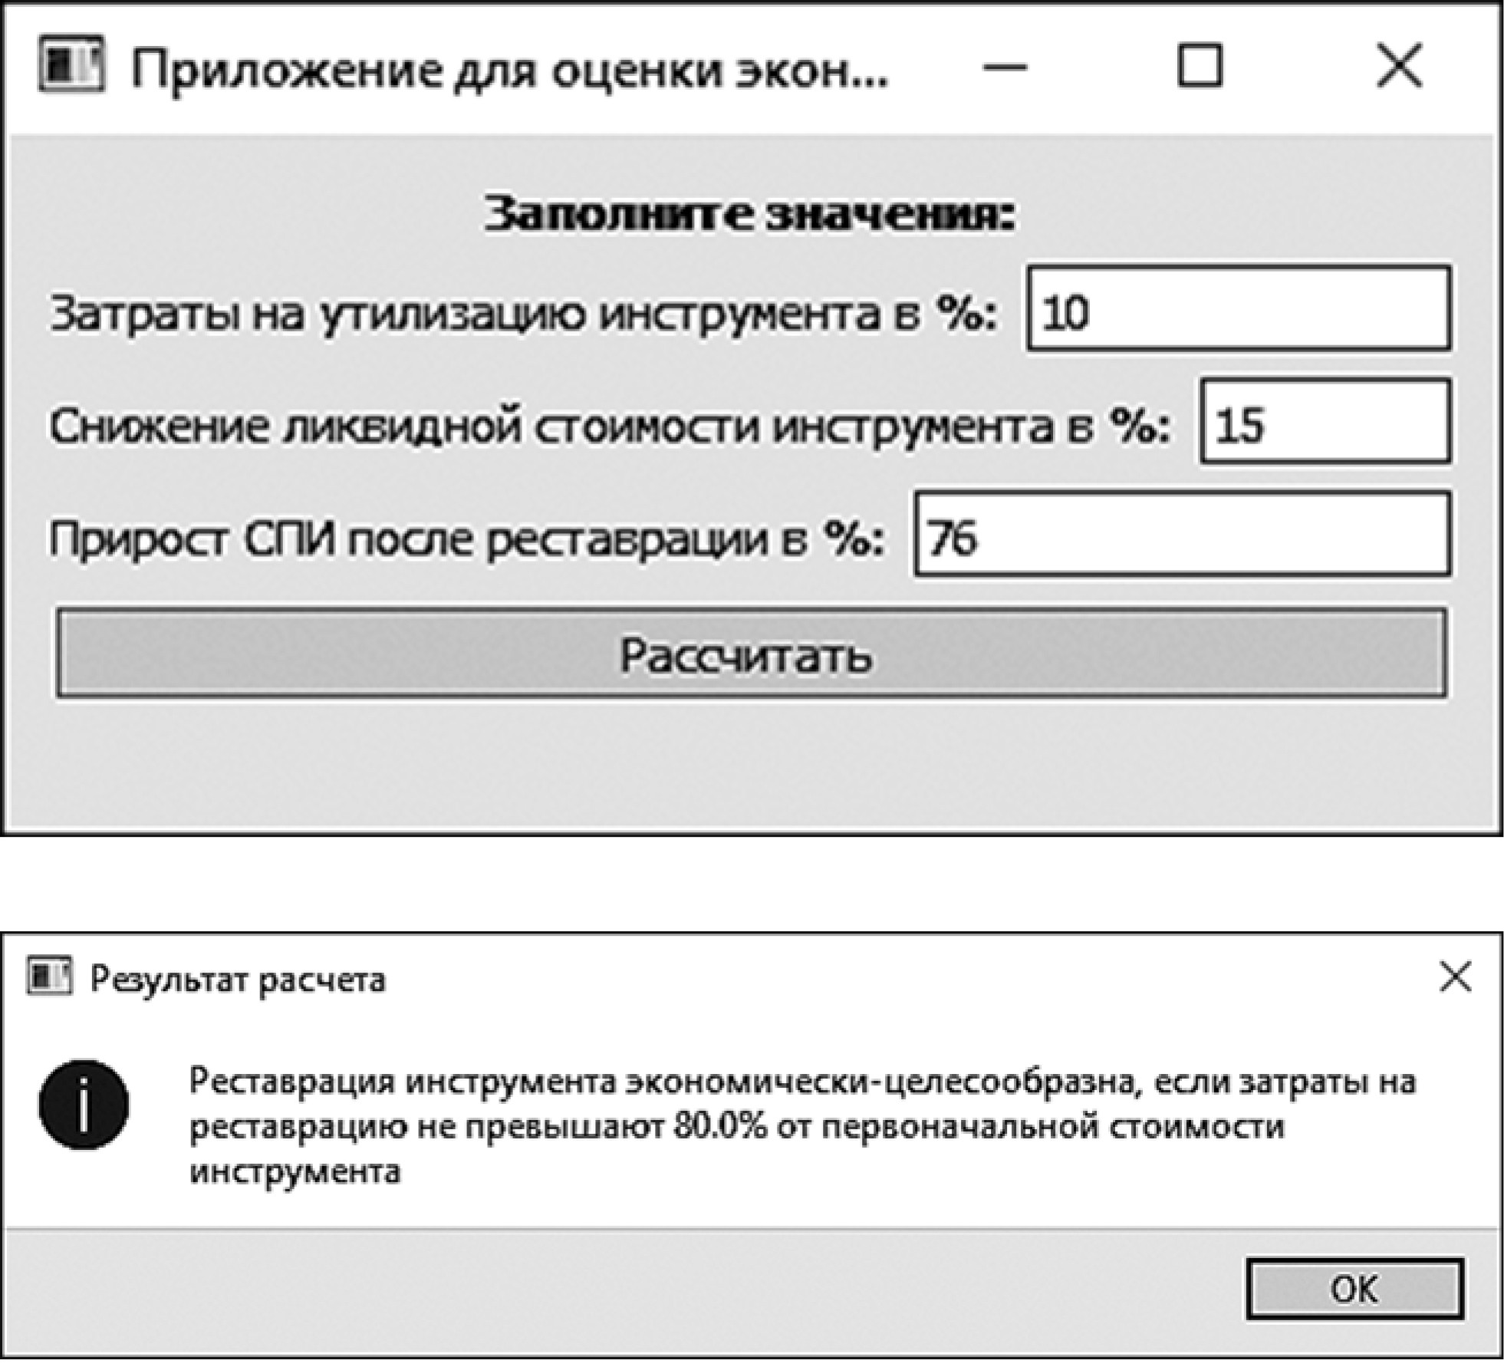The height and width of the screenshot is (1367, 1504).
Task: Focus the Затраты на утилизацию input field
Action: click(x=1239, y=309)
